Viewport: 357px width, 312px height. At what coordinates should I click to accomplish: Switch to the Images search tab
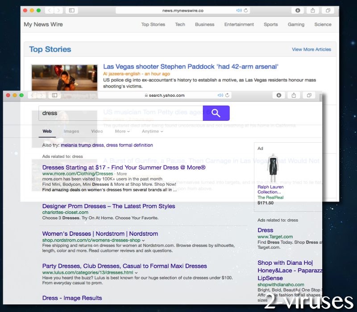pyautogui.click(x=71, y=131)
